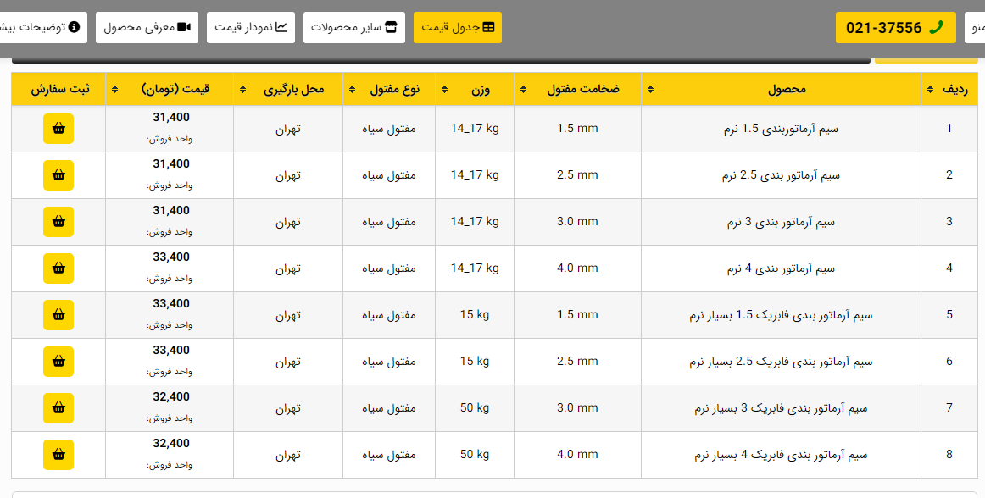Sort table by ردیف column arrows

(x=931, y=89)
